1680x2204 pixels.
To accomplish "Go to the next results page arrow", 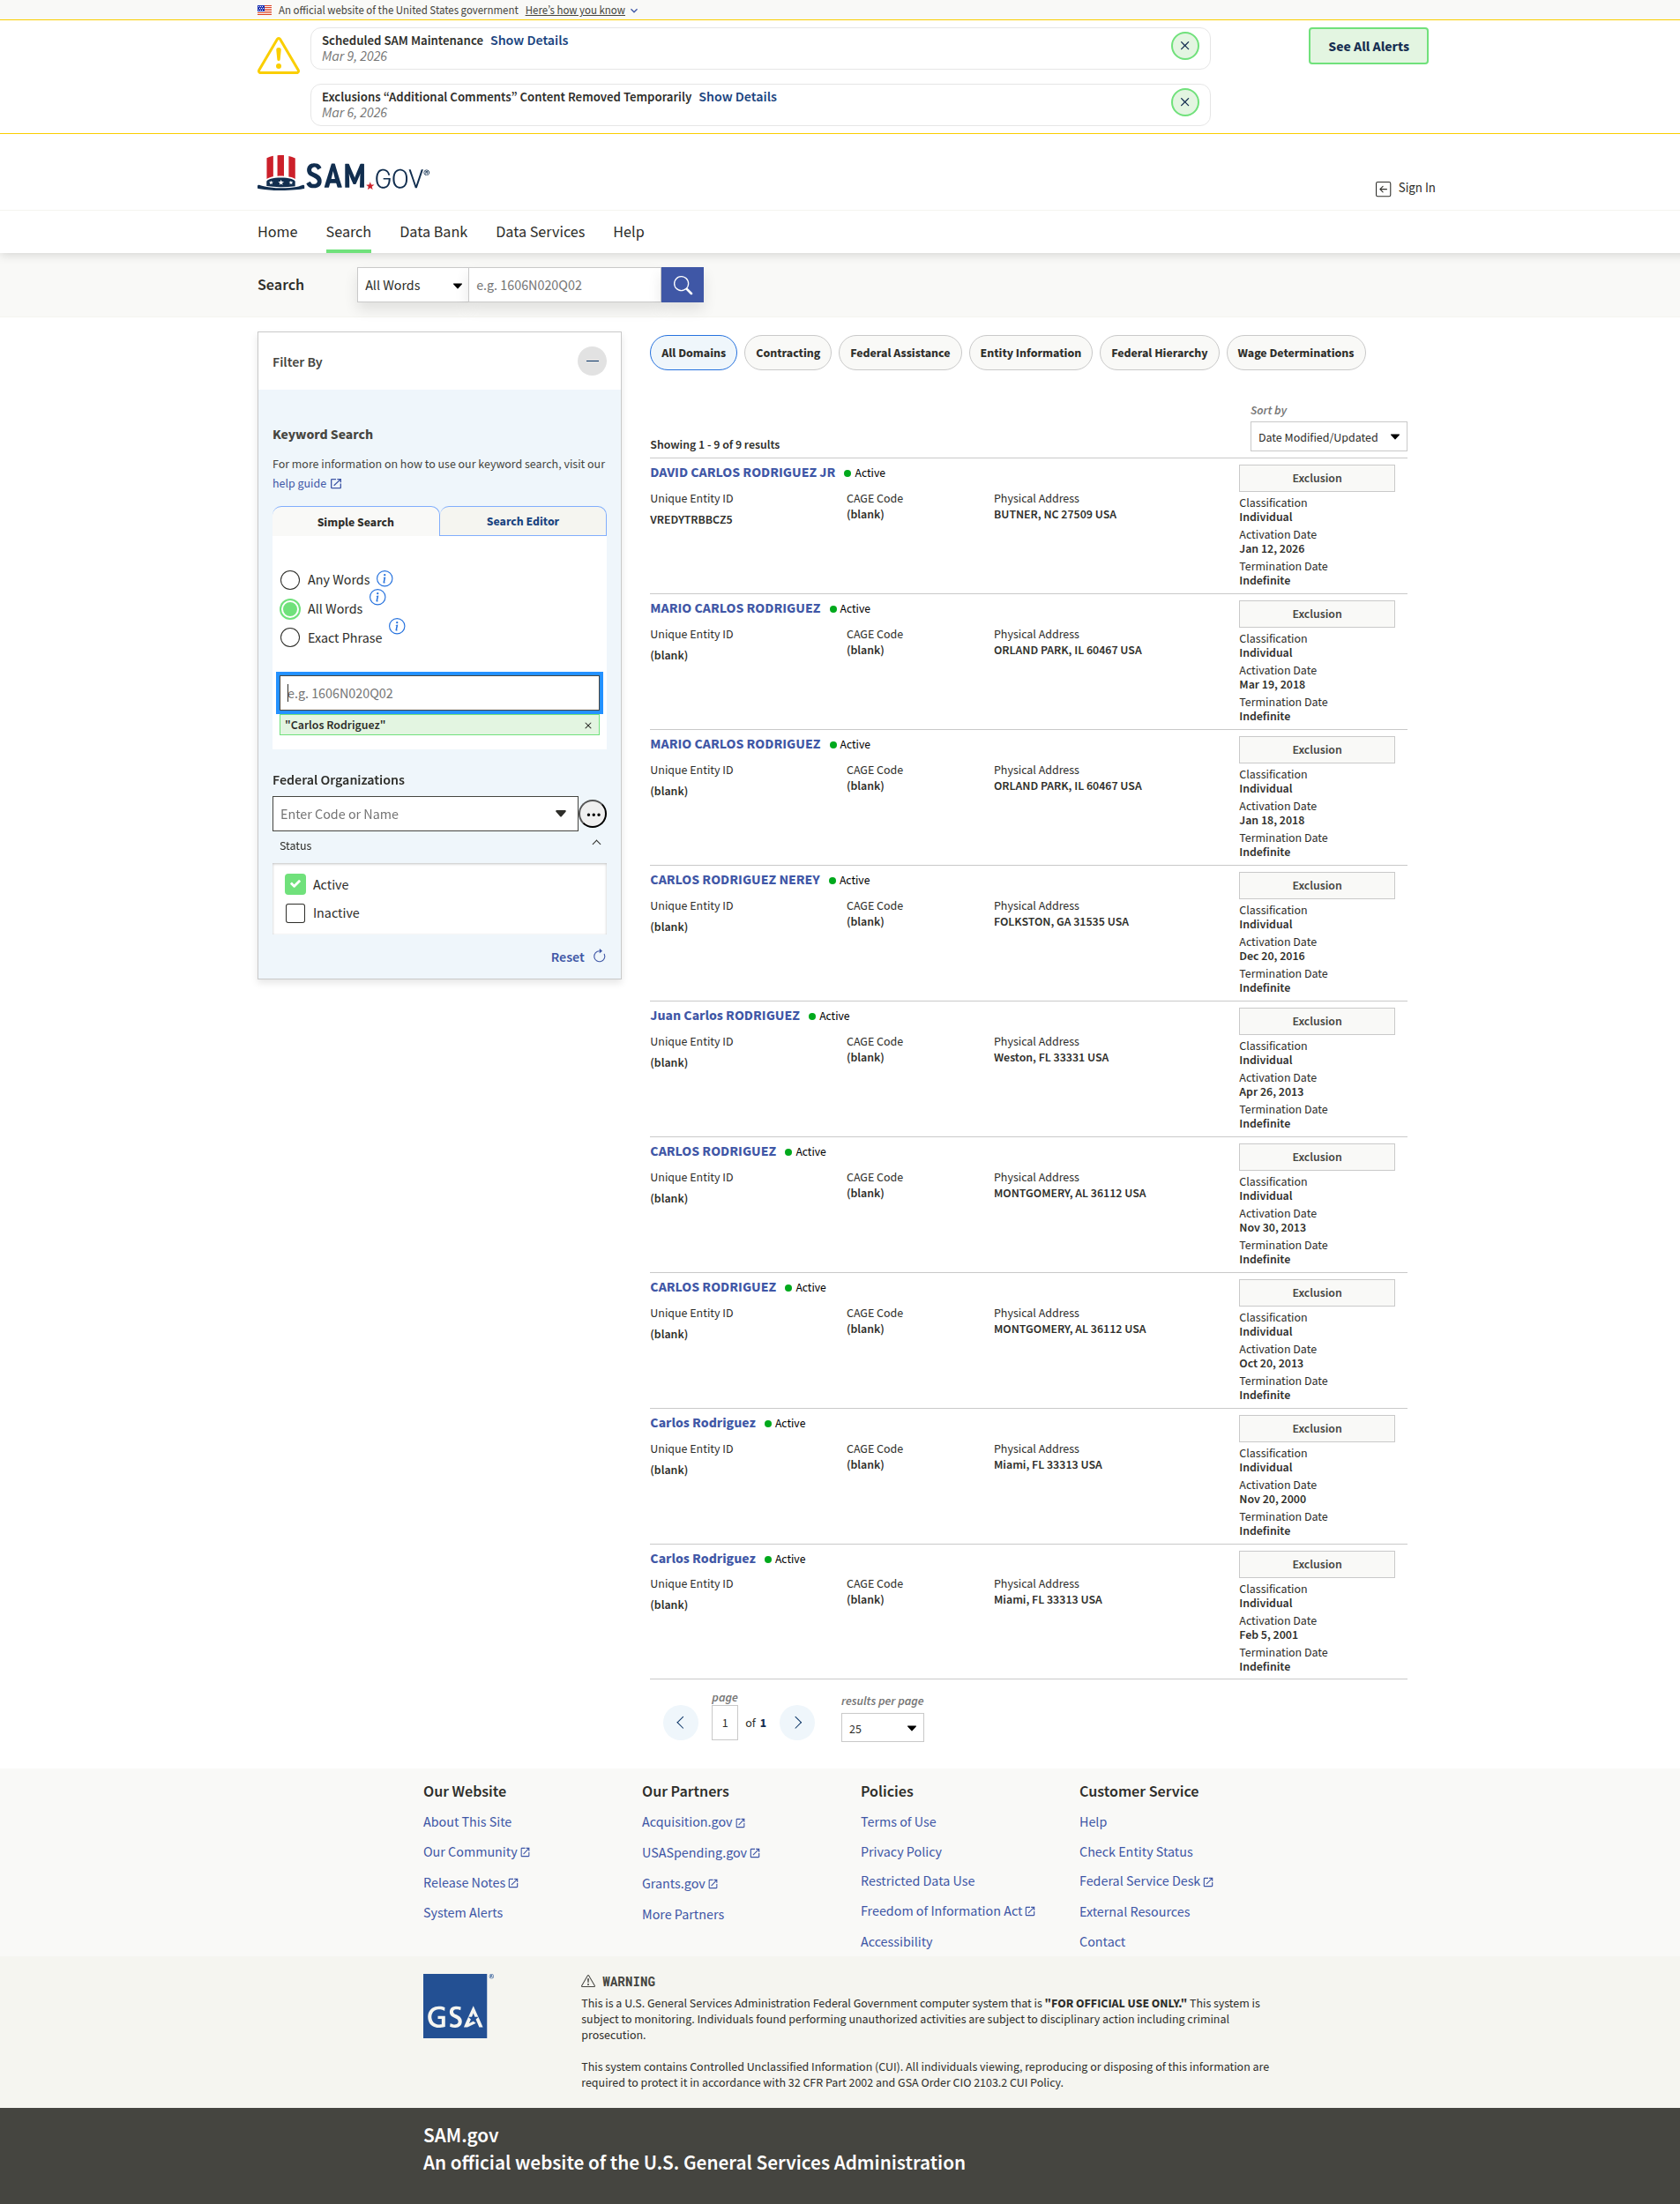I will point(797,1723).
